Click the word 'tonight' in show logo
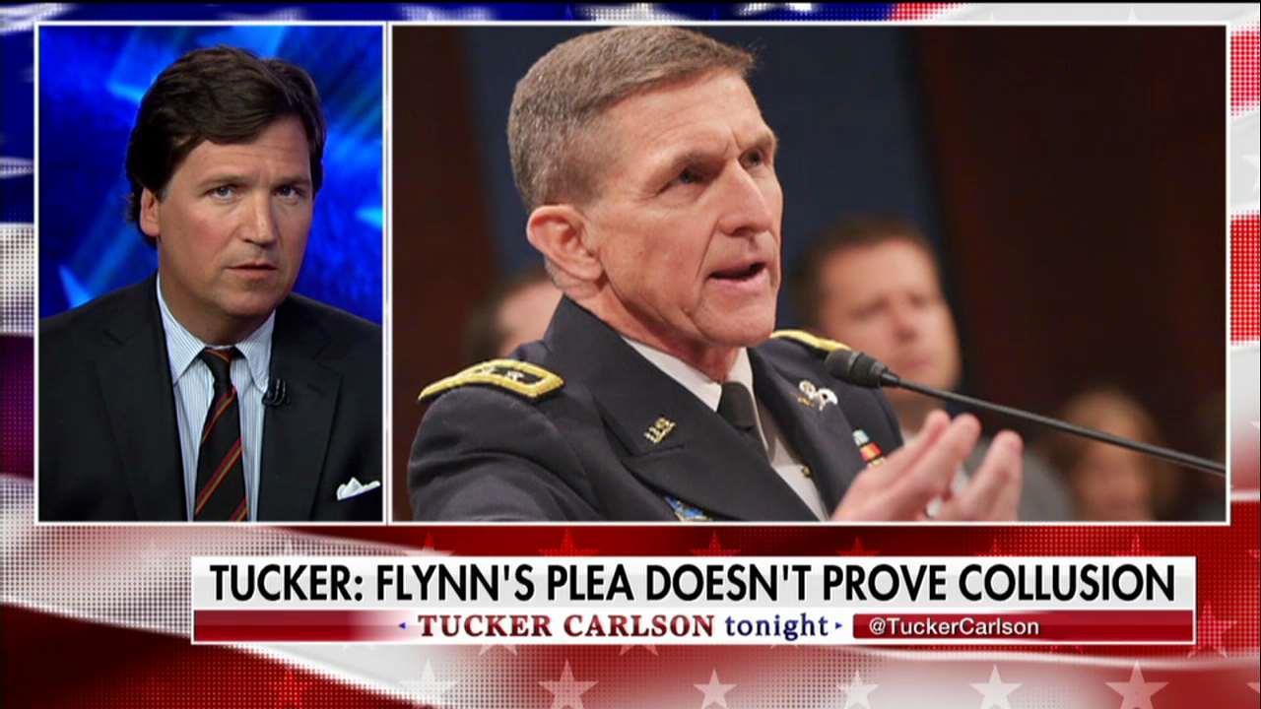 [776, 625]
